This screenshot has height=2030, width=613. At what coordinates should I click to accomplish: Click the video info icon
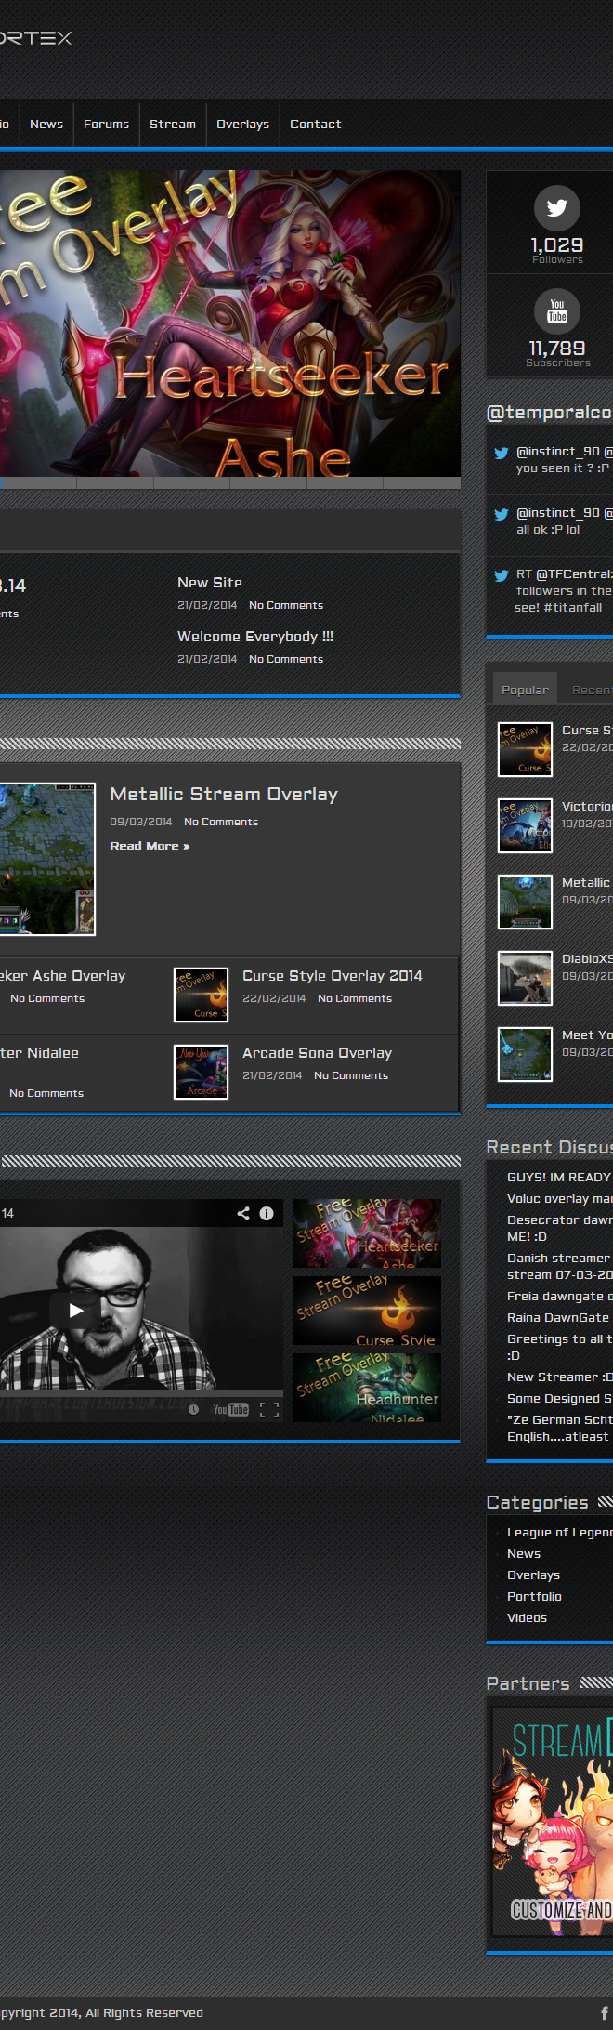click(x=267, y=1213)
